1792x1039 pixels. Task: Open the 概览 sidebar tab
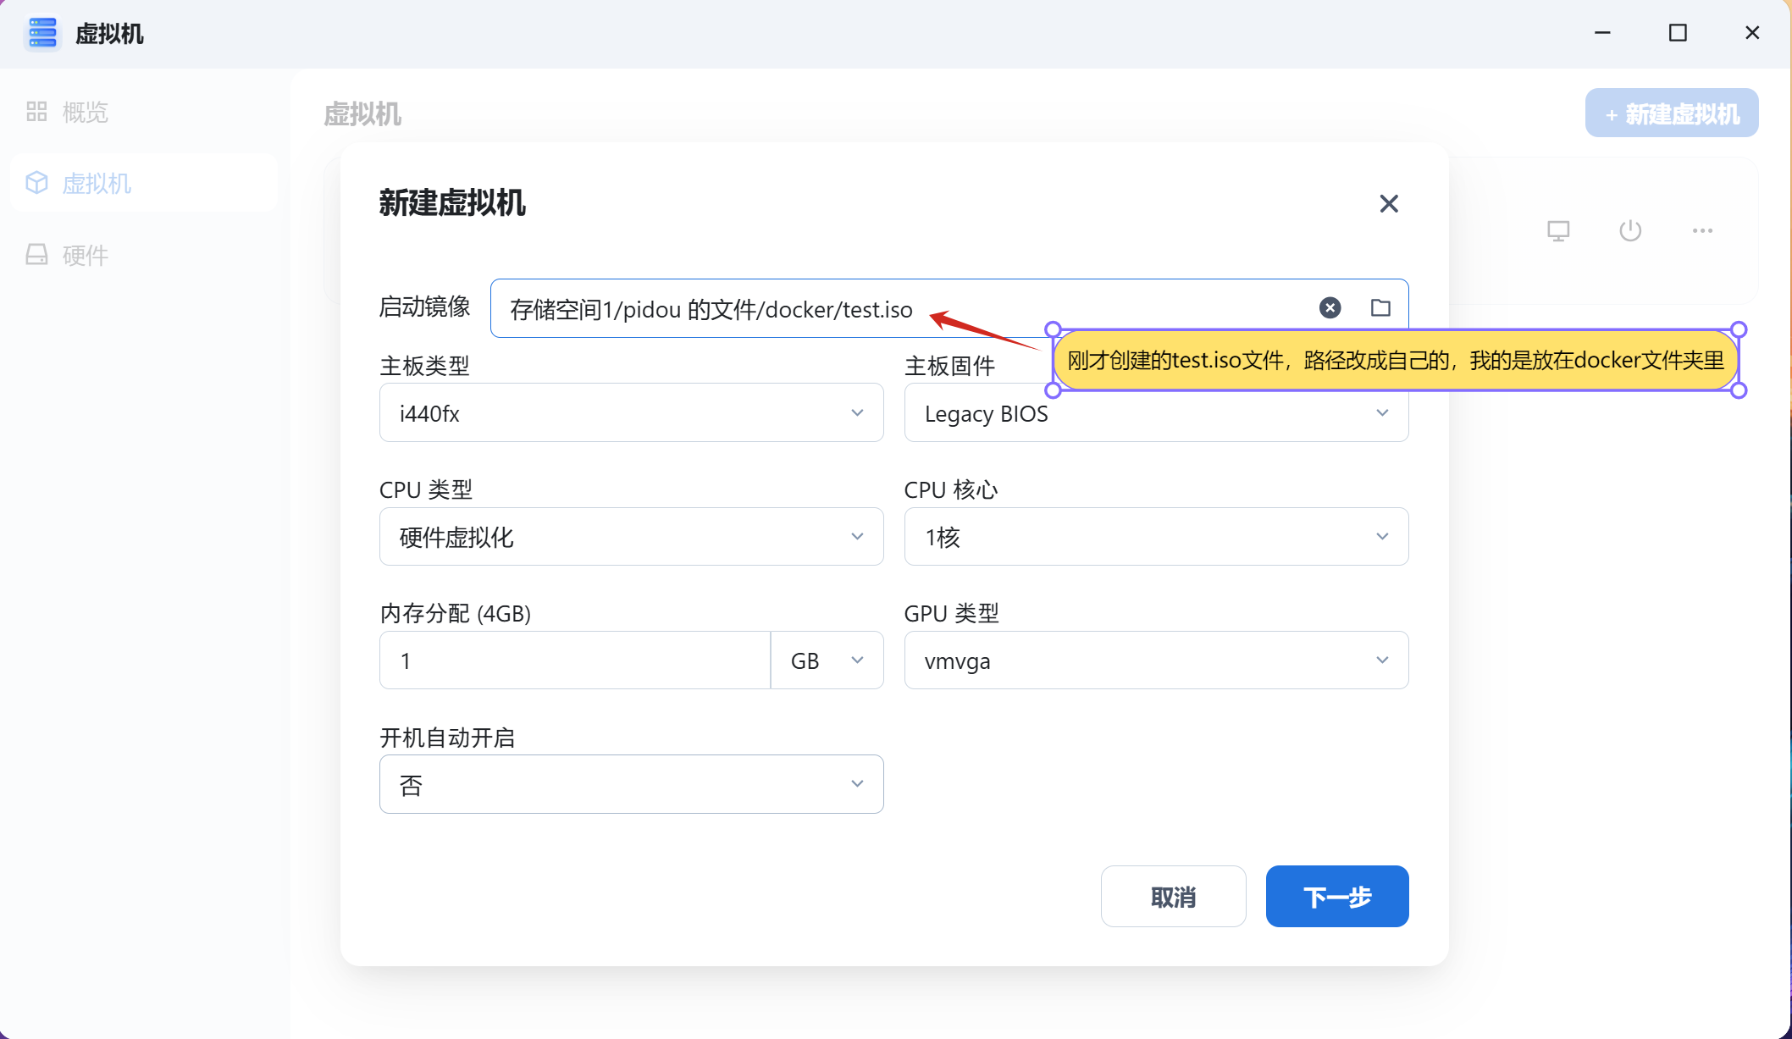pos(85,112)
